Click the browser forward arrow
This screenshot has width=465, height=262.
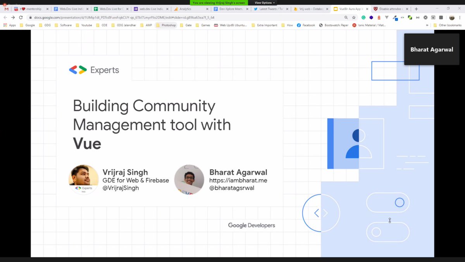[13, 17]
